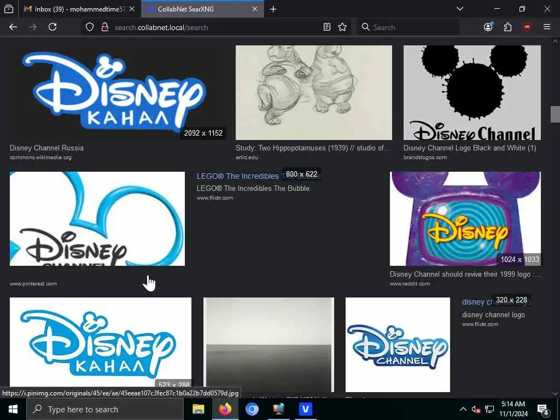Image resolution: width=560 pixels, height=420 pixels.
Task: Click www.reddit.com source text
Action: coord(410,284)
